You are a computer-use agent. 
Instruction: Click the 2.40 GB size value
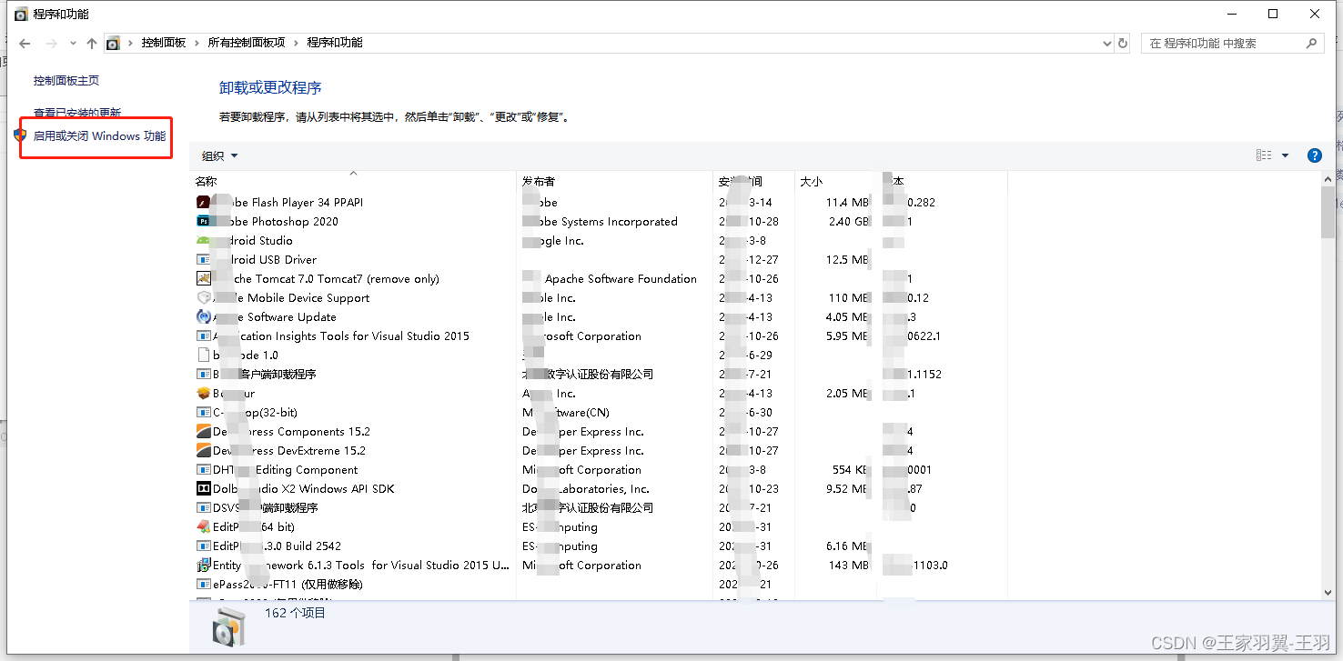tap(849, 222)
